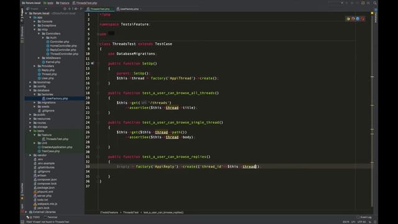Screen dimensions: 398x224
Task: Select CreatesApplication.php in project tree
Action: [x=57, y=147]
